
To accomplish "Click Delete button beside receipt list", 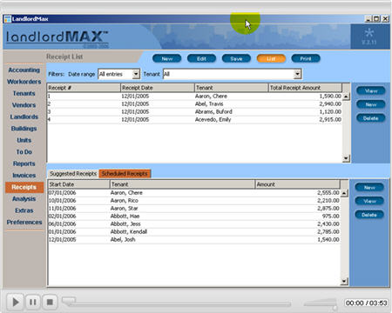I will pos(371,118).
